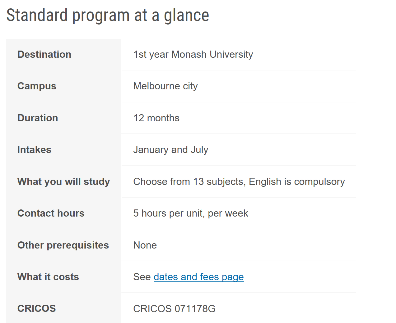This screenshot has width=396, height=323.
Task: Click the Campus row label
Action: pos(37,86)
